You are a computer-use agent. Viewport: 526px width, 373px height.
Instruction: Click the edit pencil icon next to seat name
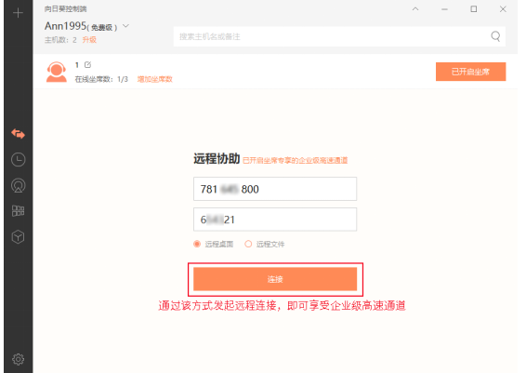tap(88, 65)
